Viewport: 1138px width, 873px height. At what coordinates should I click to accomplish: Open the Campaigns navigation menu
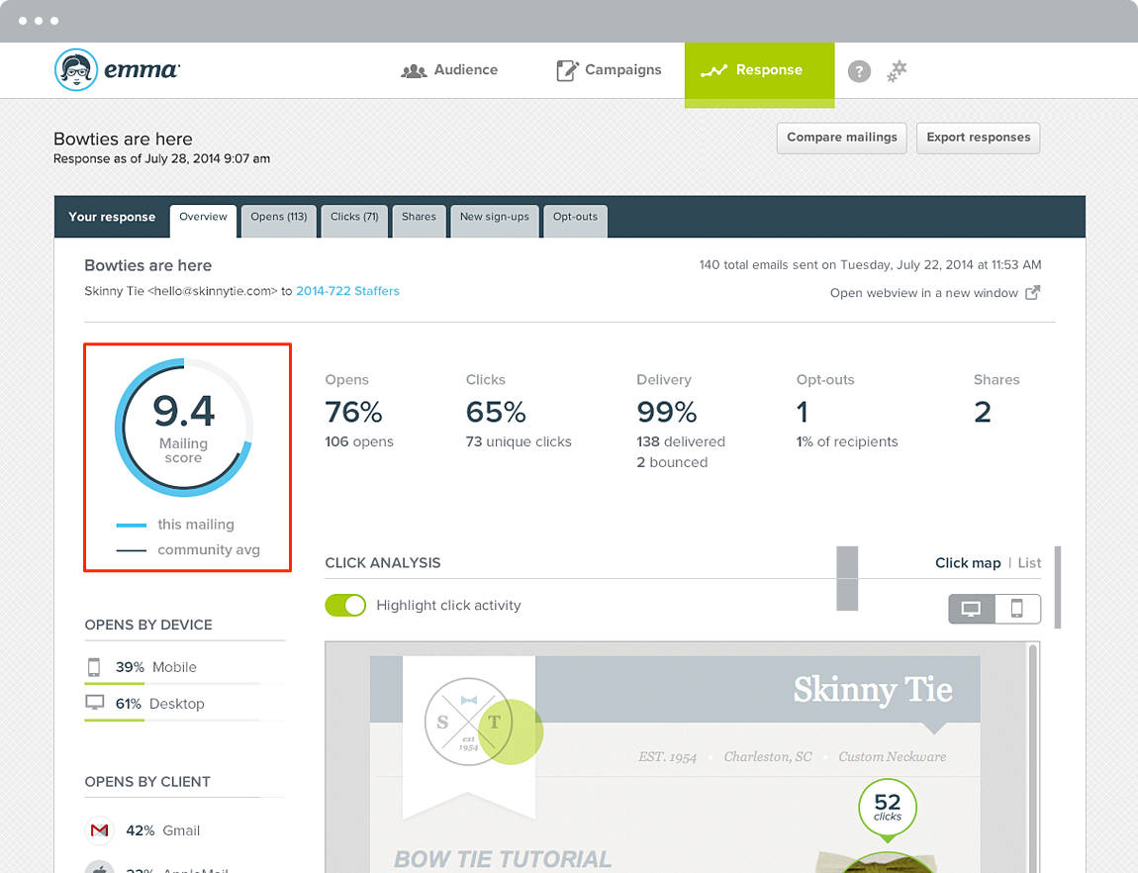click(x=609, y=70)
